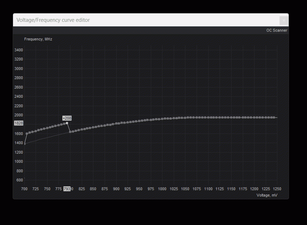Click the last curve point near 1250 mV
This screenshot has height=225, width=307.
click(274, 118)
